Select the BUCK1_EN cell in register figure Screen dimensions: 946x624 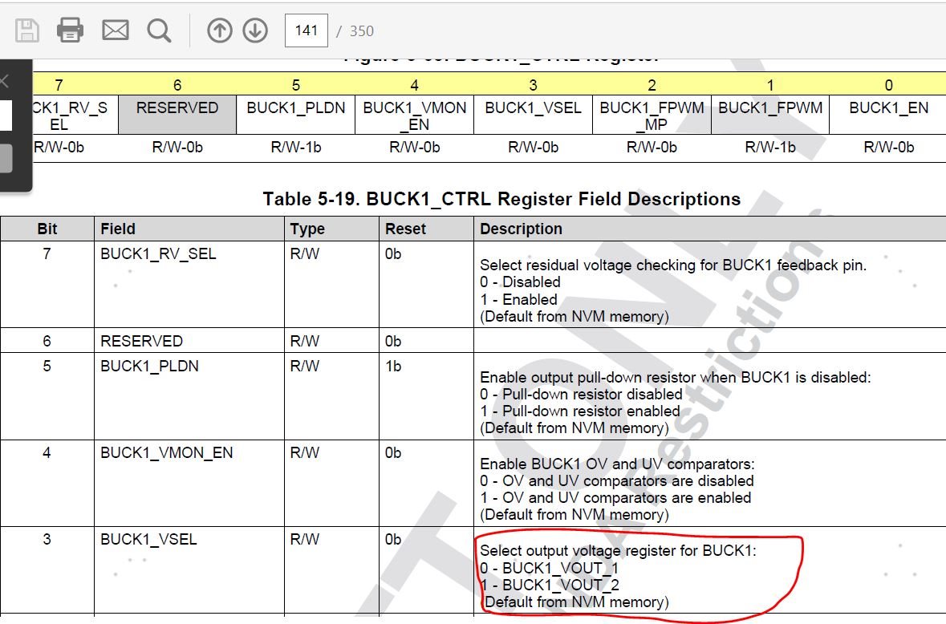point(889,115)
